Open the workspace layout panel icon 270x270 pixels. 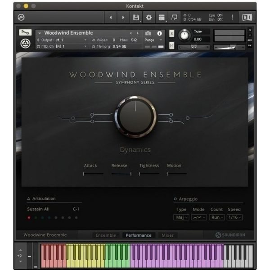pos(162,18)
